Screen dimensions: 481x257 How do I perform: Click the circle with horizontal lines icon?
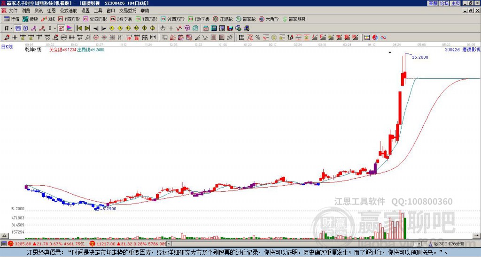click(x=63, y=38)
